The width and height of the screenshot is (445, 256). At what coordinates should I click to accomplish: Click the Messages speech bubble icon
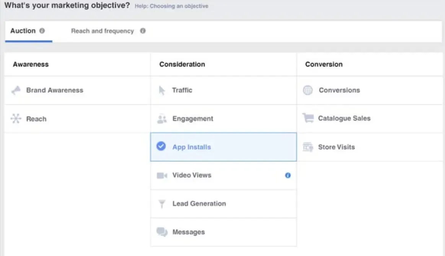(161, 232)
